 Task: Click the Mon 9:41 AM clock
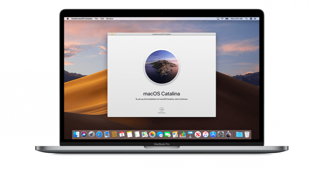pyautogui.click(x=237, y=19)
